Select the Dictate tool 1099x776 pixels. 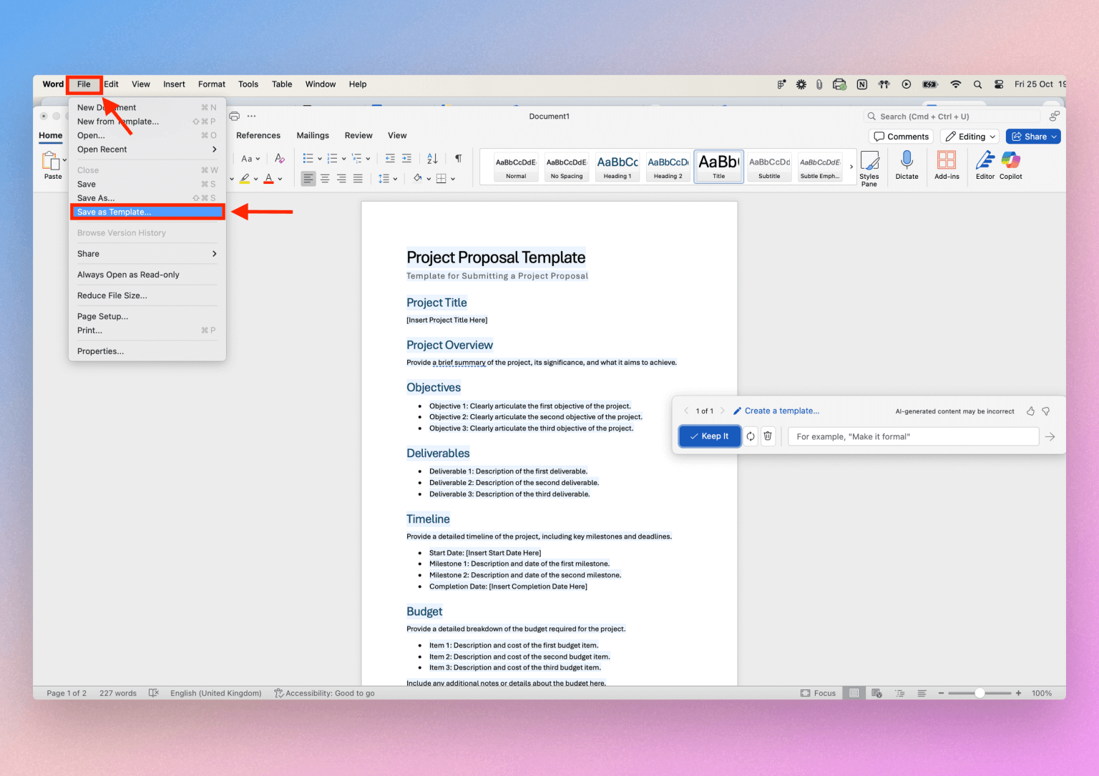click(x=907, y=167)
